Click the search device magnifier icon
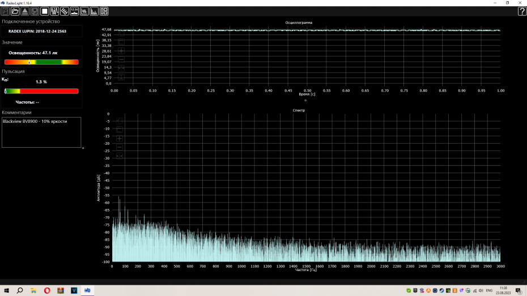This screenshot has height=296, width=527. 6,11
